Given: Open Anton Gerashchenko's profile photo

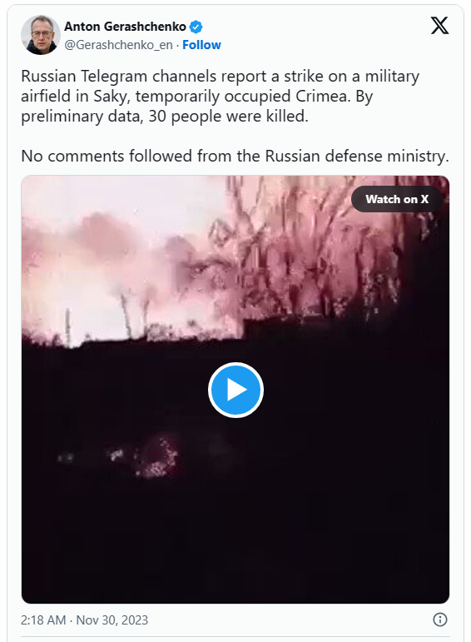Looking at the screenshot, I should coord(41,35).
